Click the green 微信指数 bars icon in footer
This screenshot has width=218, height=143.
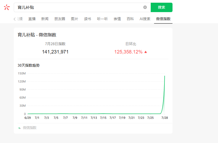point(19,128)
